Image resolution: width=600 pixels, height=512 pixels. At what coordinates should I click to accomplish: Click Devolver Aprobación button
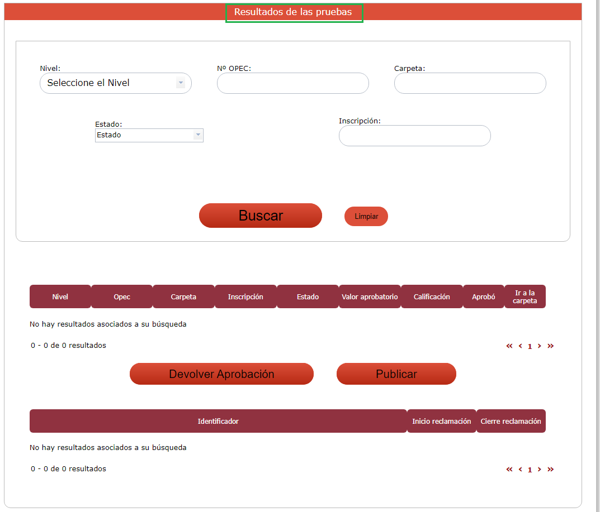click(221, 374)
